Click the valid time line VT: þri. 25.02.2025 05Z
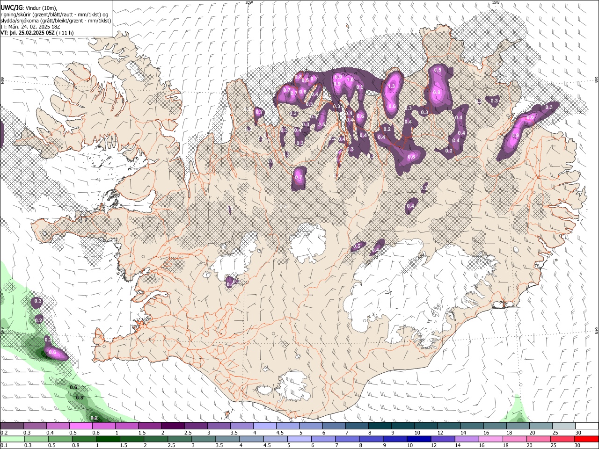Screen dimensions: 599x449 point(28,33)
